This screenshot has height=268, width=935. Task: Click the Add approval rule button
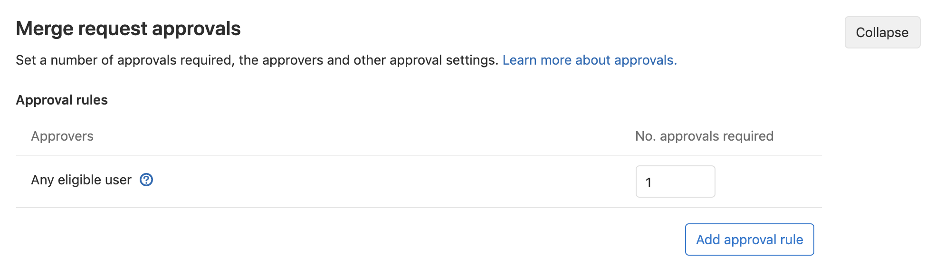749,239
